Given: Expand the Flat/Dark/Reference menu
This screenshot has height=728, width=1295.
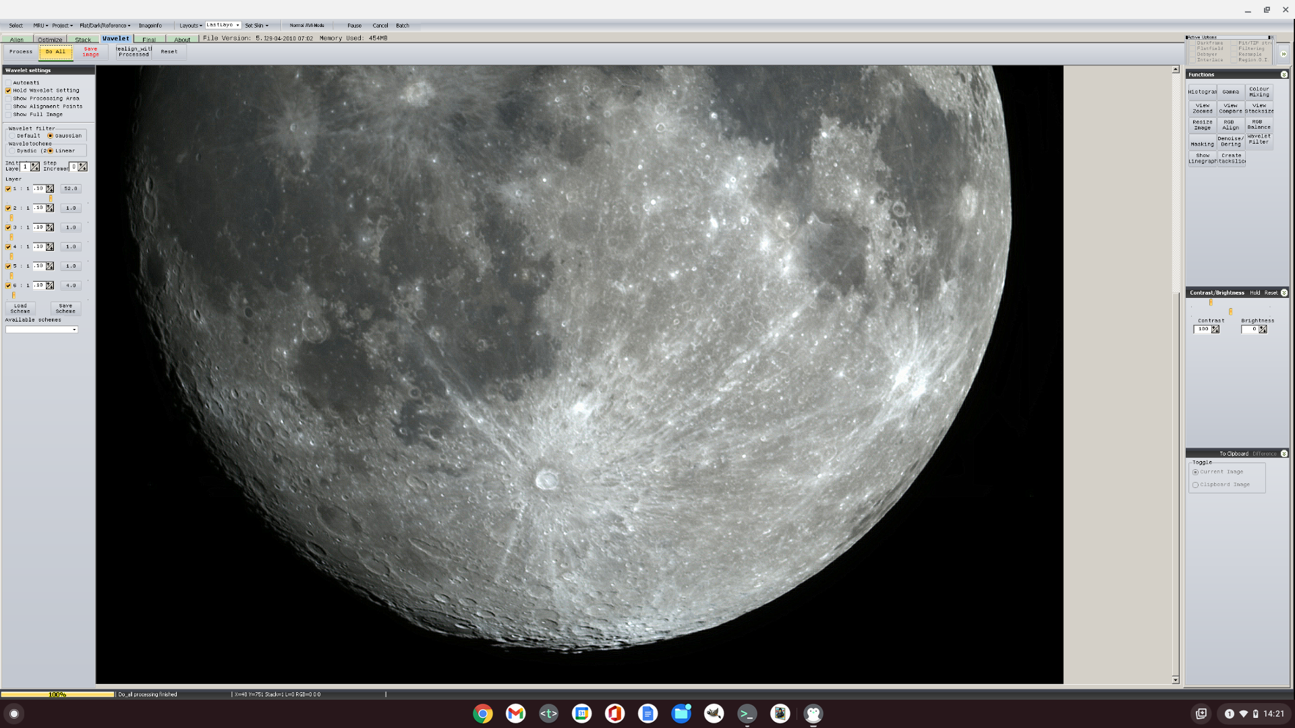Looking at the screenshot, I should [x=105, y=26].
